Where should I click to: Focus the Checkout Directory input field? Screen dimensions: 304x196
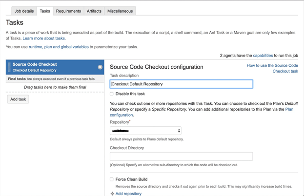tap(181, 157)
